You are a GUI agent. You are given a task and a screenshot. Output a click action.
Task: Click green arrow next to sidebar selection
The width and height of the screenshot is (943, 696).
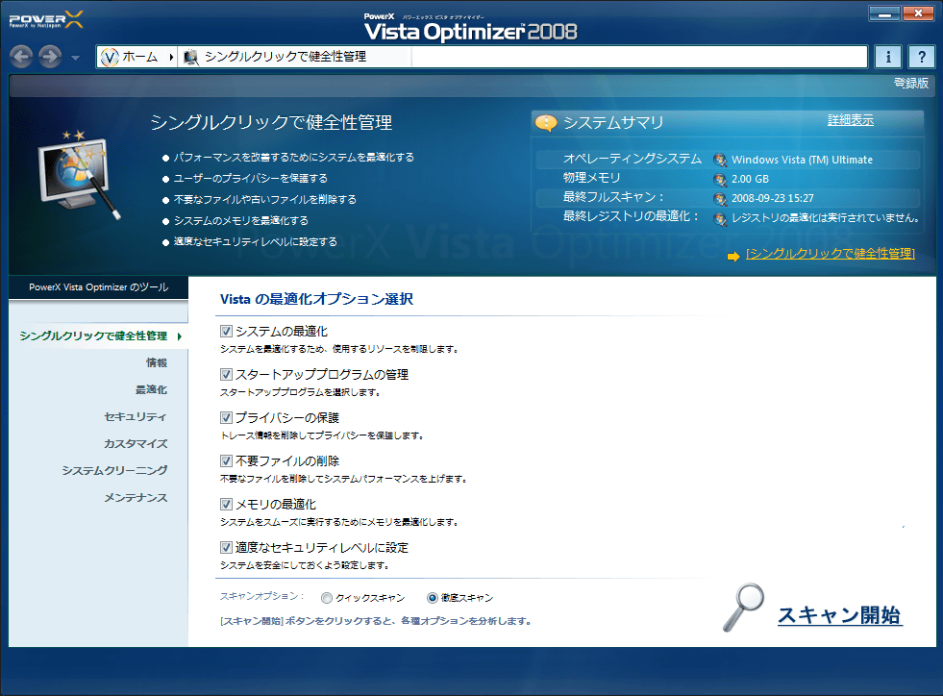pos(179,336)
